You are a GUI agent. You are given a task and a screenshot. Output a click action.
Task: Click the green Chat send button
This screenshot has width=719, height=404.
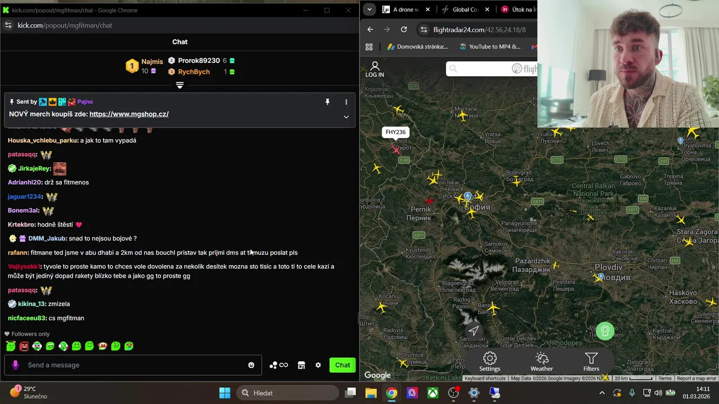(x=343, y=365)
